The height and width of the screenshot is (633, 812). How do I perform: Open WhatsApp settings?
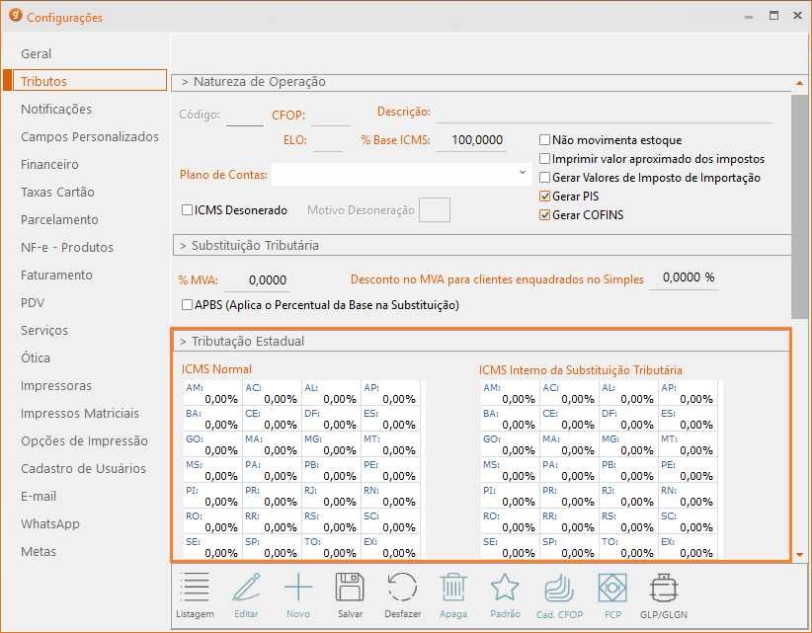pyautogui.click(x=49, y=523)
